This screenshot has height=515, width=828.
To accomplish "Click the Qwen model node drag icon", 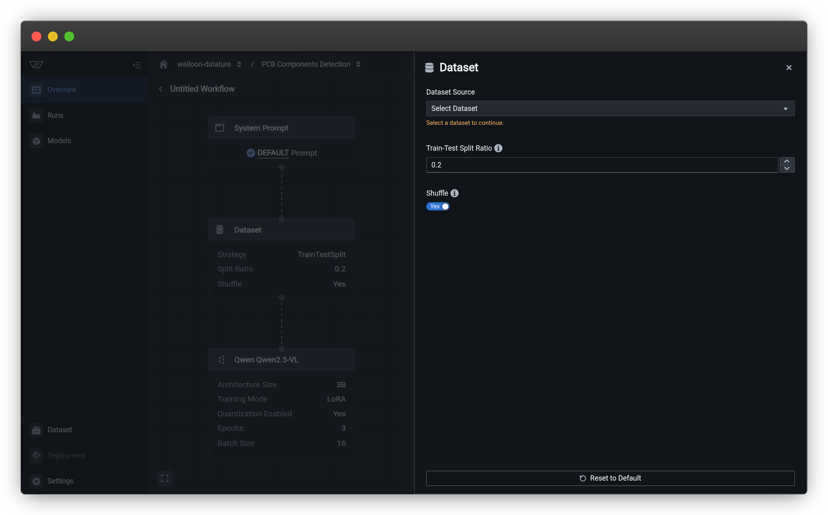I will pos(221,360).
